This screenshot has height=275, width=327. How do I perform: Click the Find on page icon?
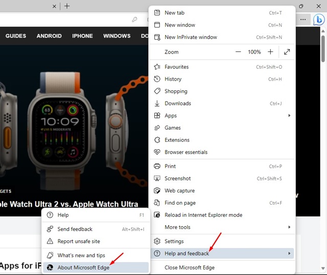tap(157, 203)
